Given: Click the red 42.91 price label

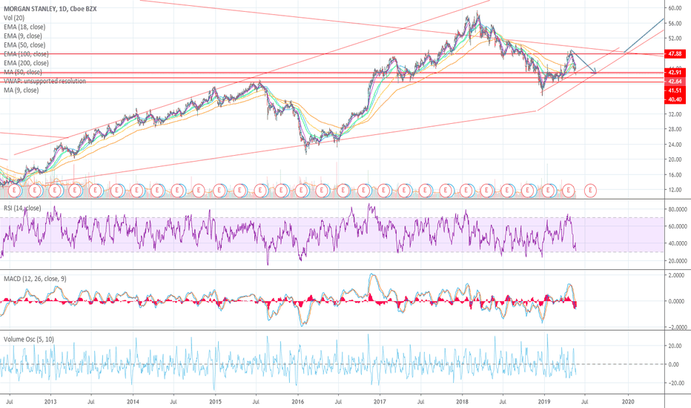Looking at the screenshot, I should tap(675, 73).
